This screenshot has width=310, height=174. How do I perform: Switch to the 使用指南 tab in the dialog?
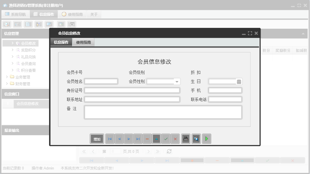click(x=83, y=42)
